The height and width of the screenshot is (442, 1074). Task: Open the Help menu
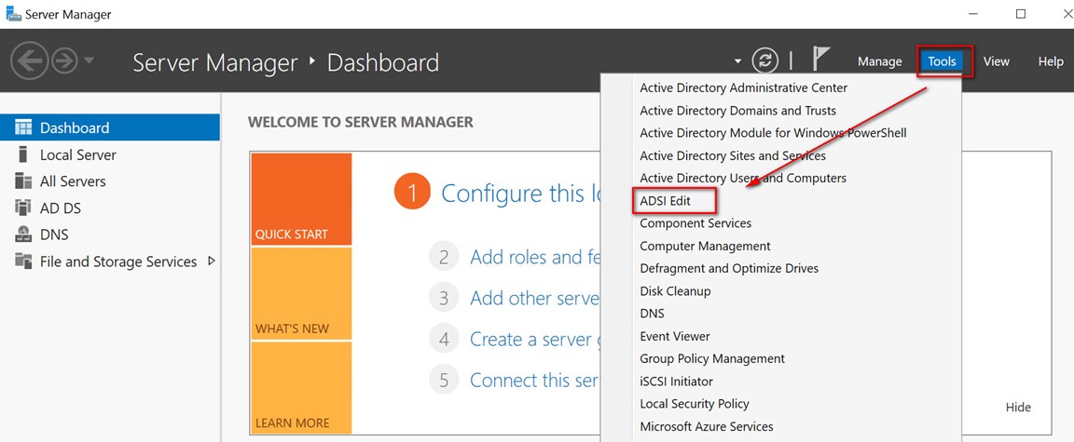(1051, 61)
